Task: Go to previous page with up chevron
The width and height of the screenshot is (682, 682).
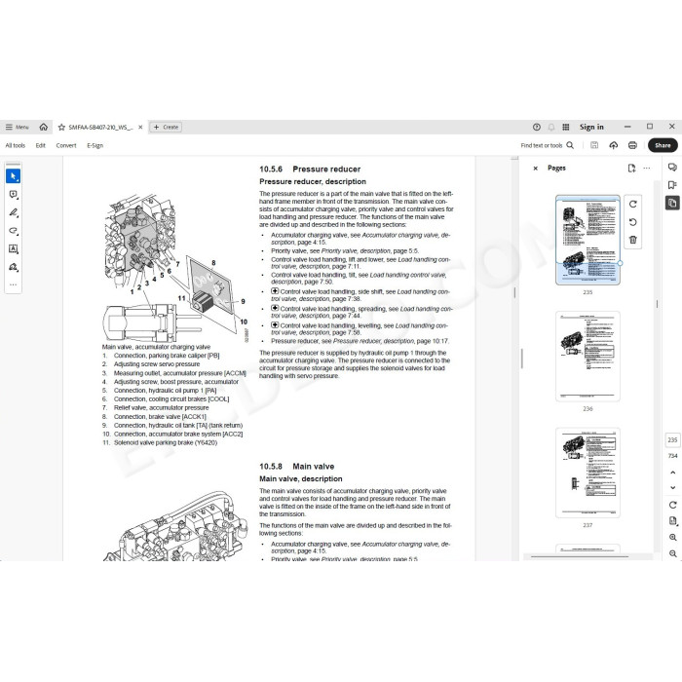Action: pyautogui.click(x=672, y=473)
